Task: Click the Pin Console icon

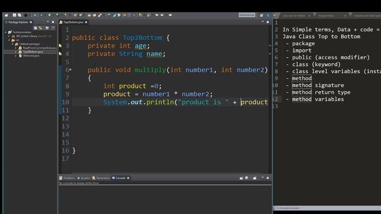Action: pyautogui.click(x=241, y=178)
